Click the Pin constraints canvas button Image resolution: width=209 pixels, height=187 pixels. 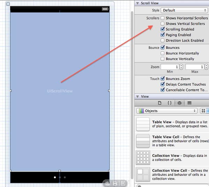click(115, 184)
